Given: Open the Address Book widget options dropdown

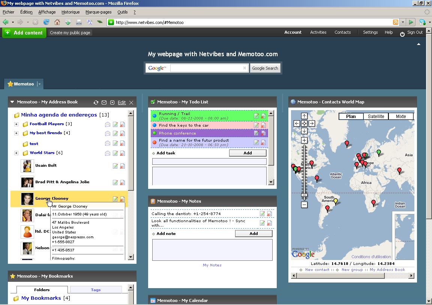Looking at the screenshot, I should (x=112, y=102).
